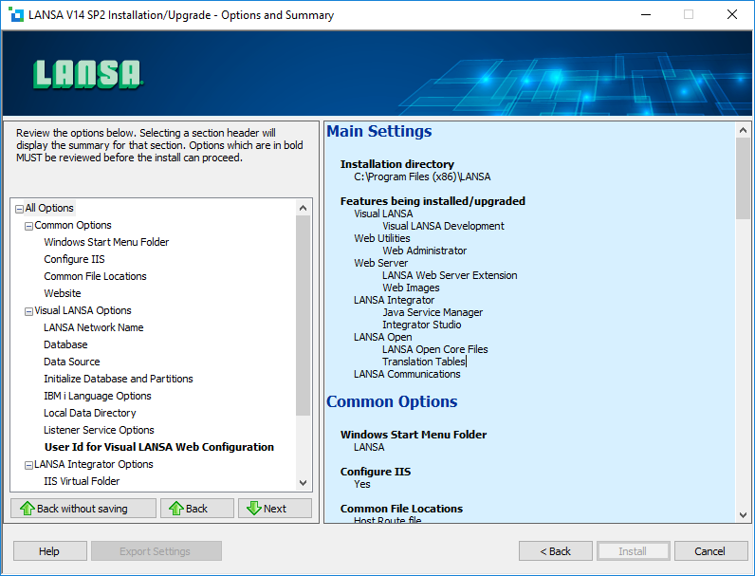Open Local Data Directory option
This screenshot has width=755, height=576.
tap(90, 413)
